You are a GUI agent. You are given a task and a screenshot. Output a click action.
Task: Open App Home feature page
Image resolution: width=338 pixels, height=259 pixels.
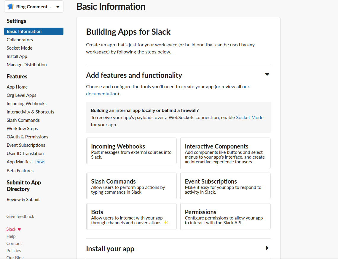17,87
